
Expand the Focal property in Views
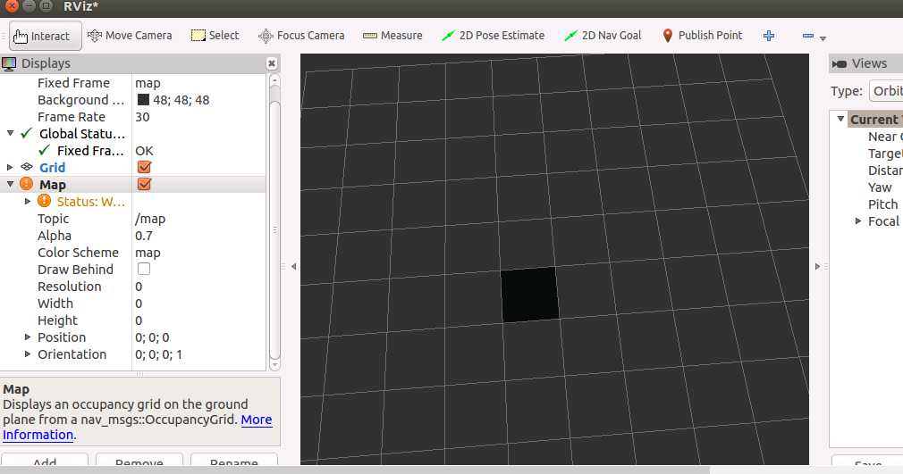(858, 220)
